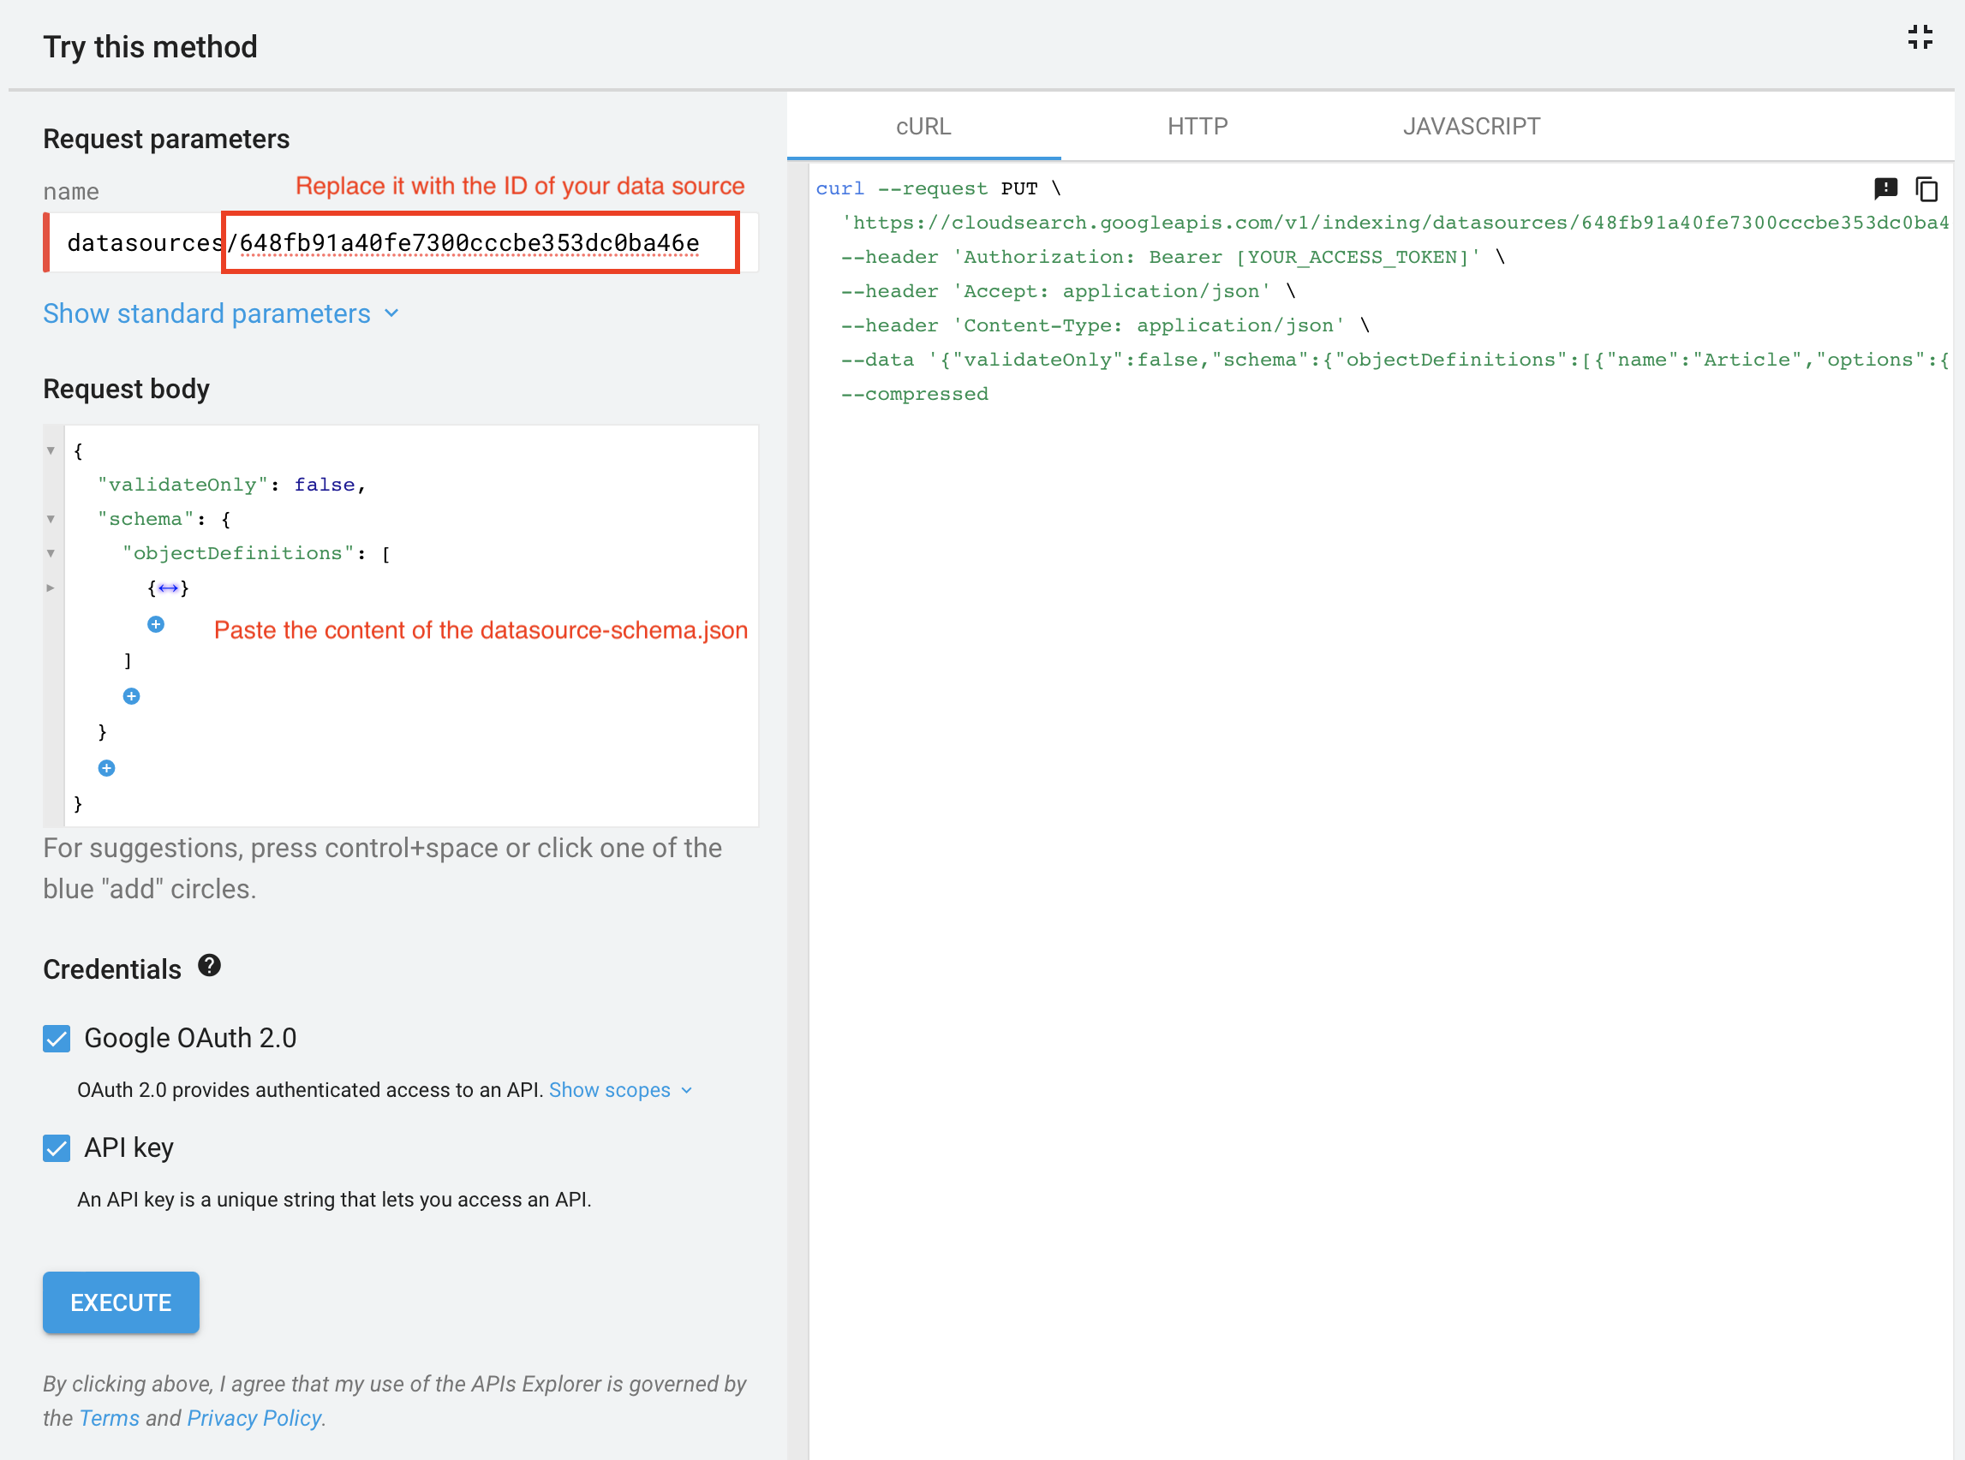
Task: Collapse the schema section using its triangle
Action: tap(51, 519)
